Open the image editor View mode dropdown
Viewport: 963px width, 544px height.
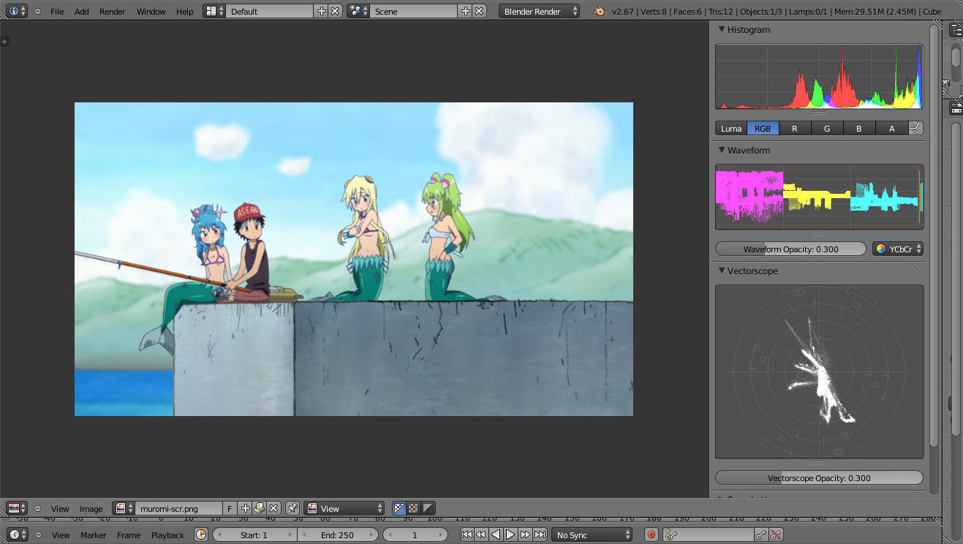click(344, 508)
